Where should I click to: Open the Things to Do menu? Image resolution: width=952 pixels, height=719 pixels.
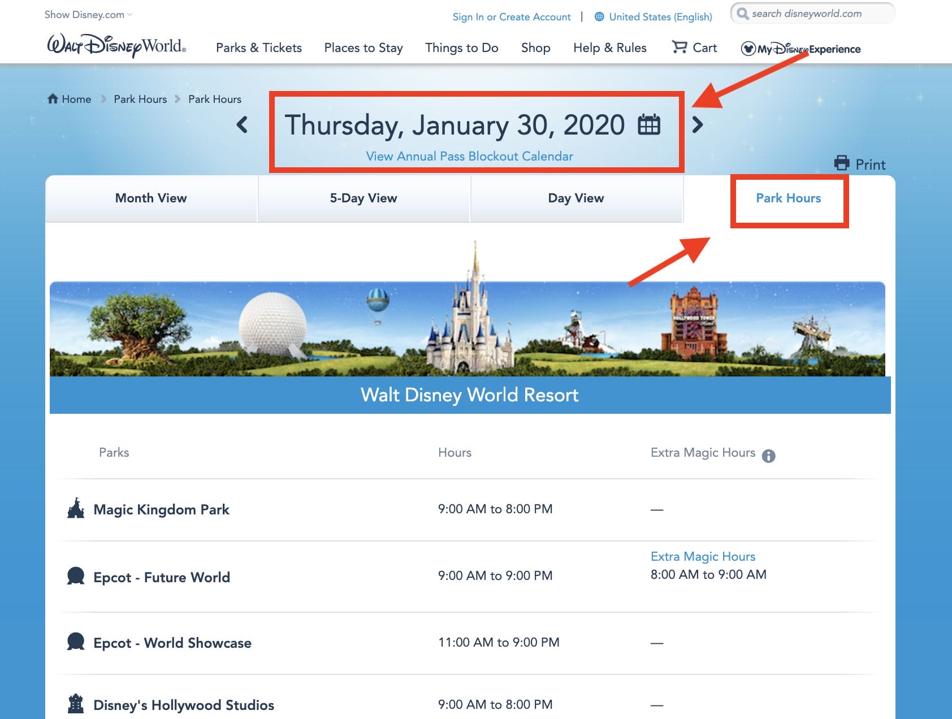[461, 48]
